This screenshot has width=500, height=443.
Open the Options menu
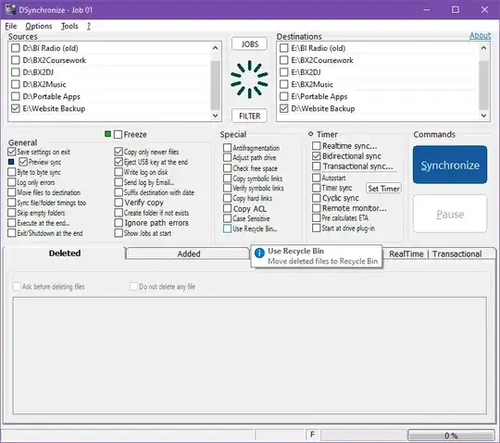39,26
